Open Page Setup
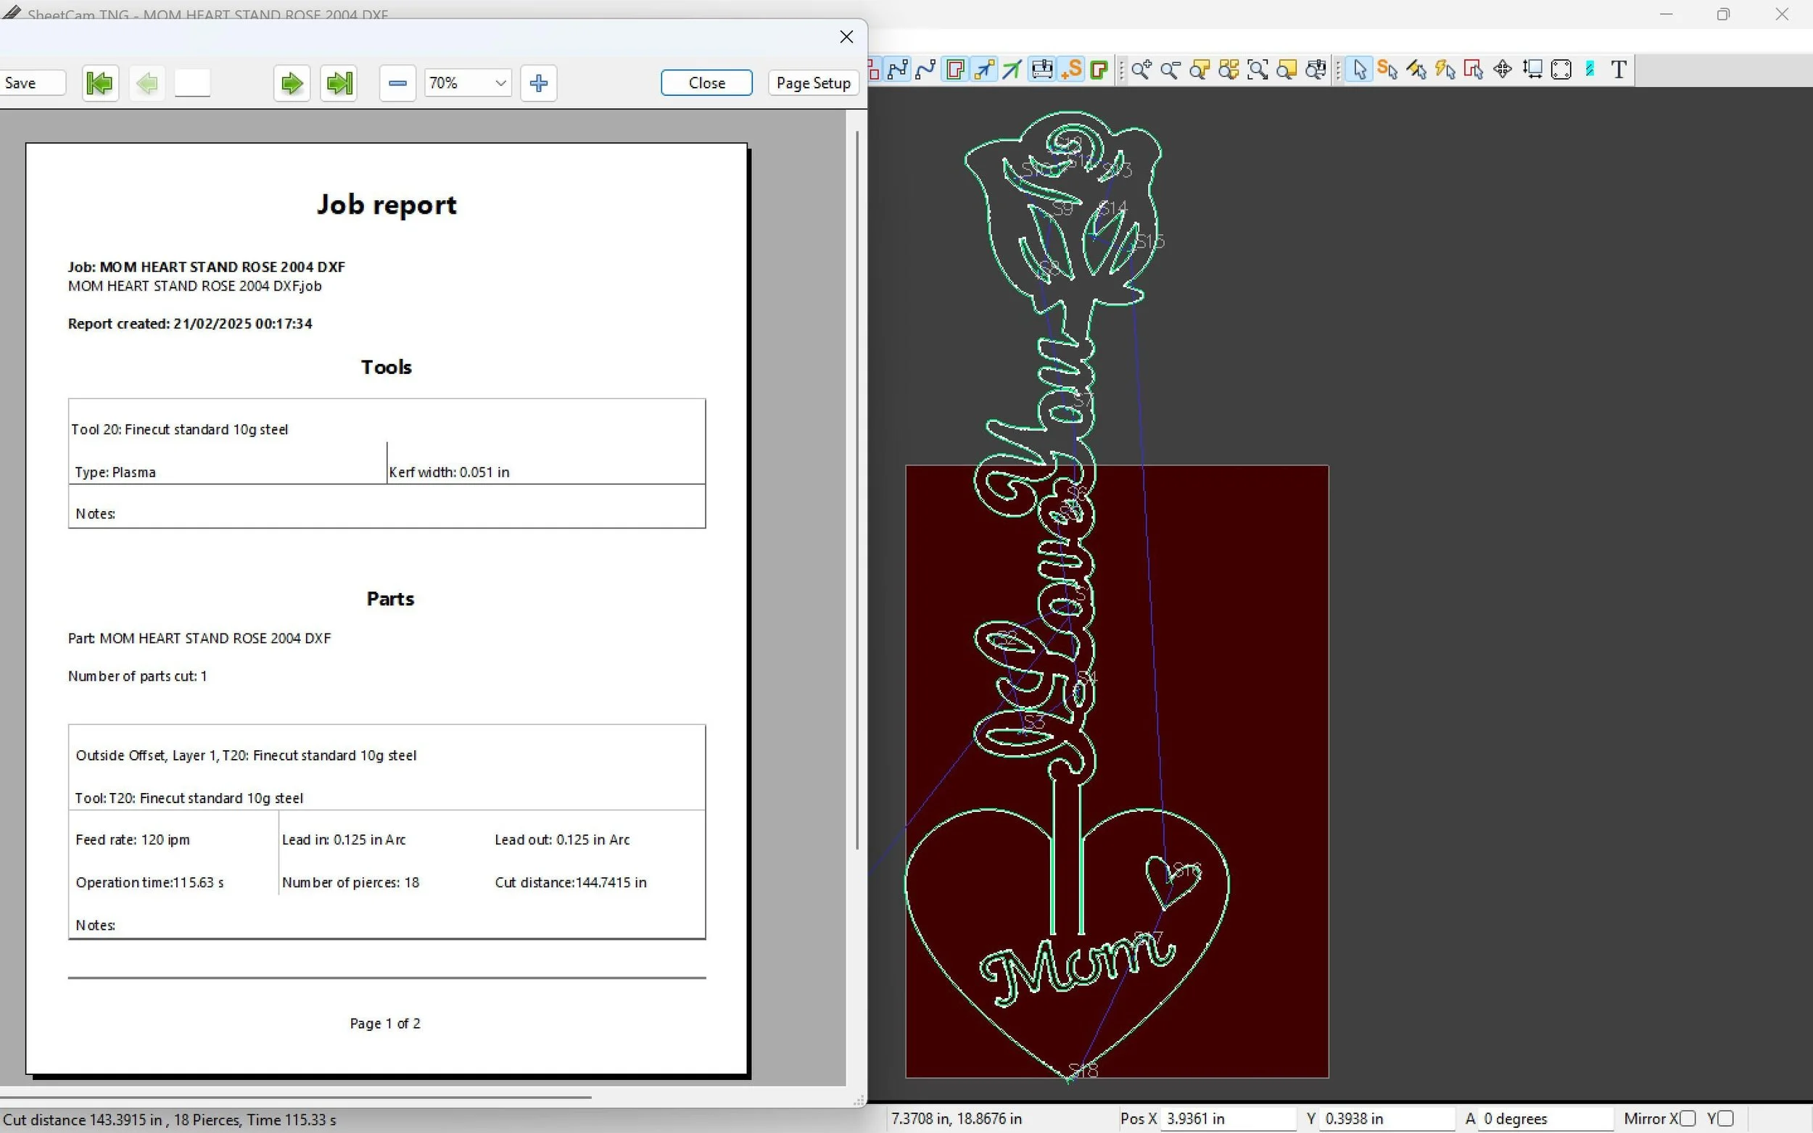Viewport: 1813px width, 1133px height. point(812,83)
